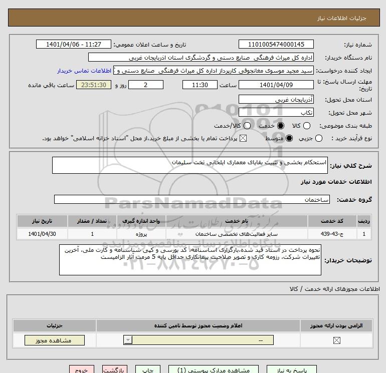Click the deadline date field 1401/04/09

[276, 85]
